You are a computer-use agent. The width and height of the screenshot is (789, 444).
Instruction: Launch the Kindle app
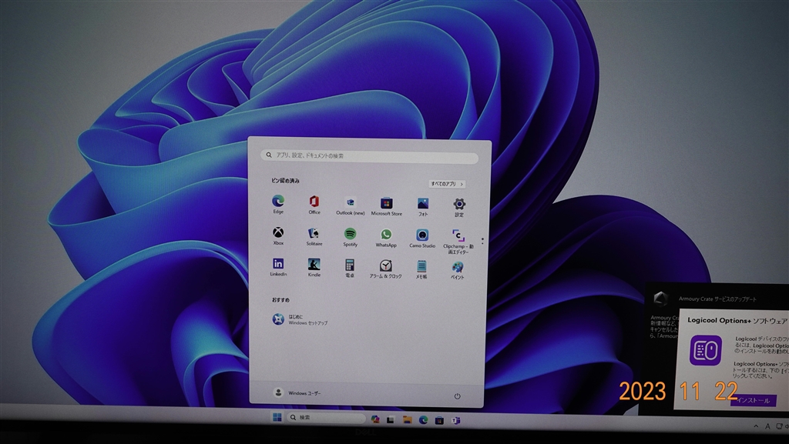314,268
